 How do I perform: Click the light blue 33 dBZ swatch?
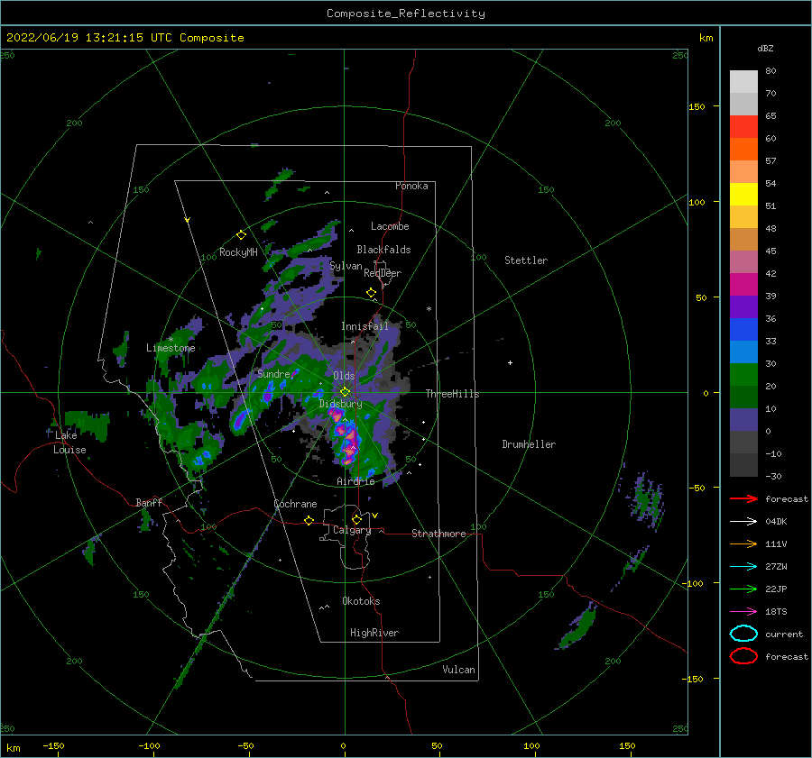click(743, 352)
